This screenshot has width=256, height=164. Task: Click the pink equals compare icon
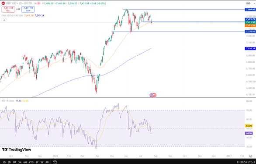tap(39, 3)
